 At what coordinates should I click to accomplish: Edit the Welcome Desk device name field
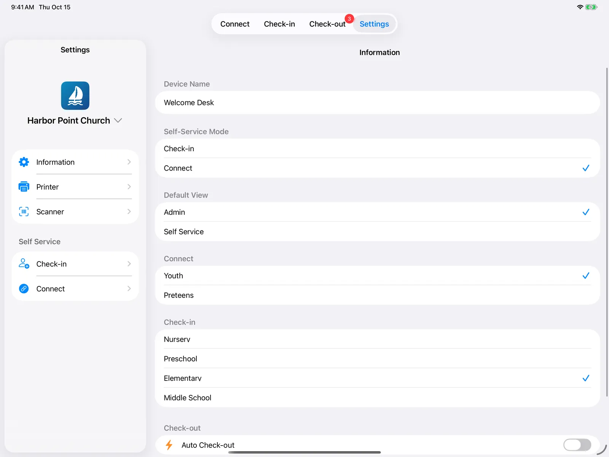[x=377, y=102]
